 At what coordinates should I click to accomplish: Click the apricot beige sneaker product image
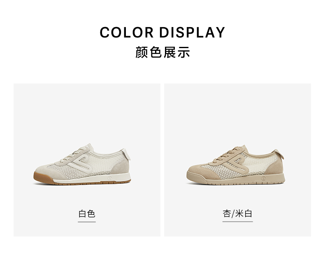[x=235, y=165]
